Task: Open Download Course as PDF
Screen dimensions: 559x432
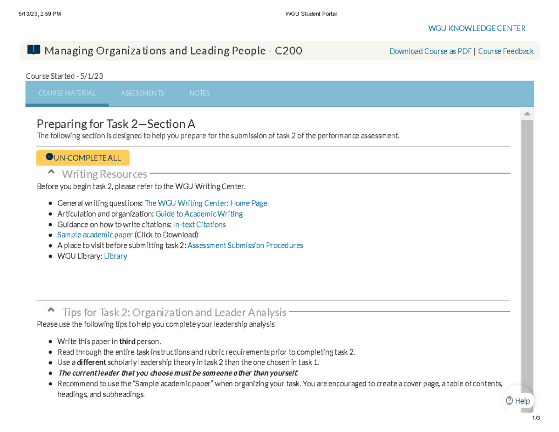Action: click(x=430, y=51)
